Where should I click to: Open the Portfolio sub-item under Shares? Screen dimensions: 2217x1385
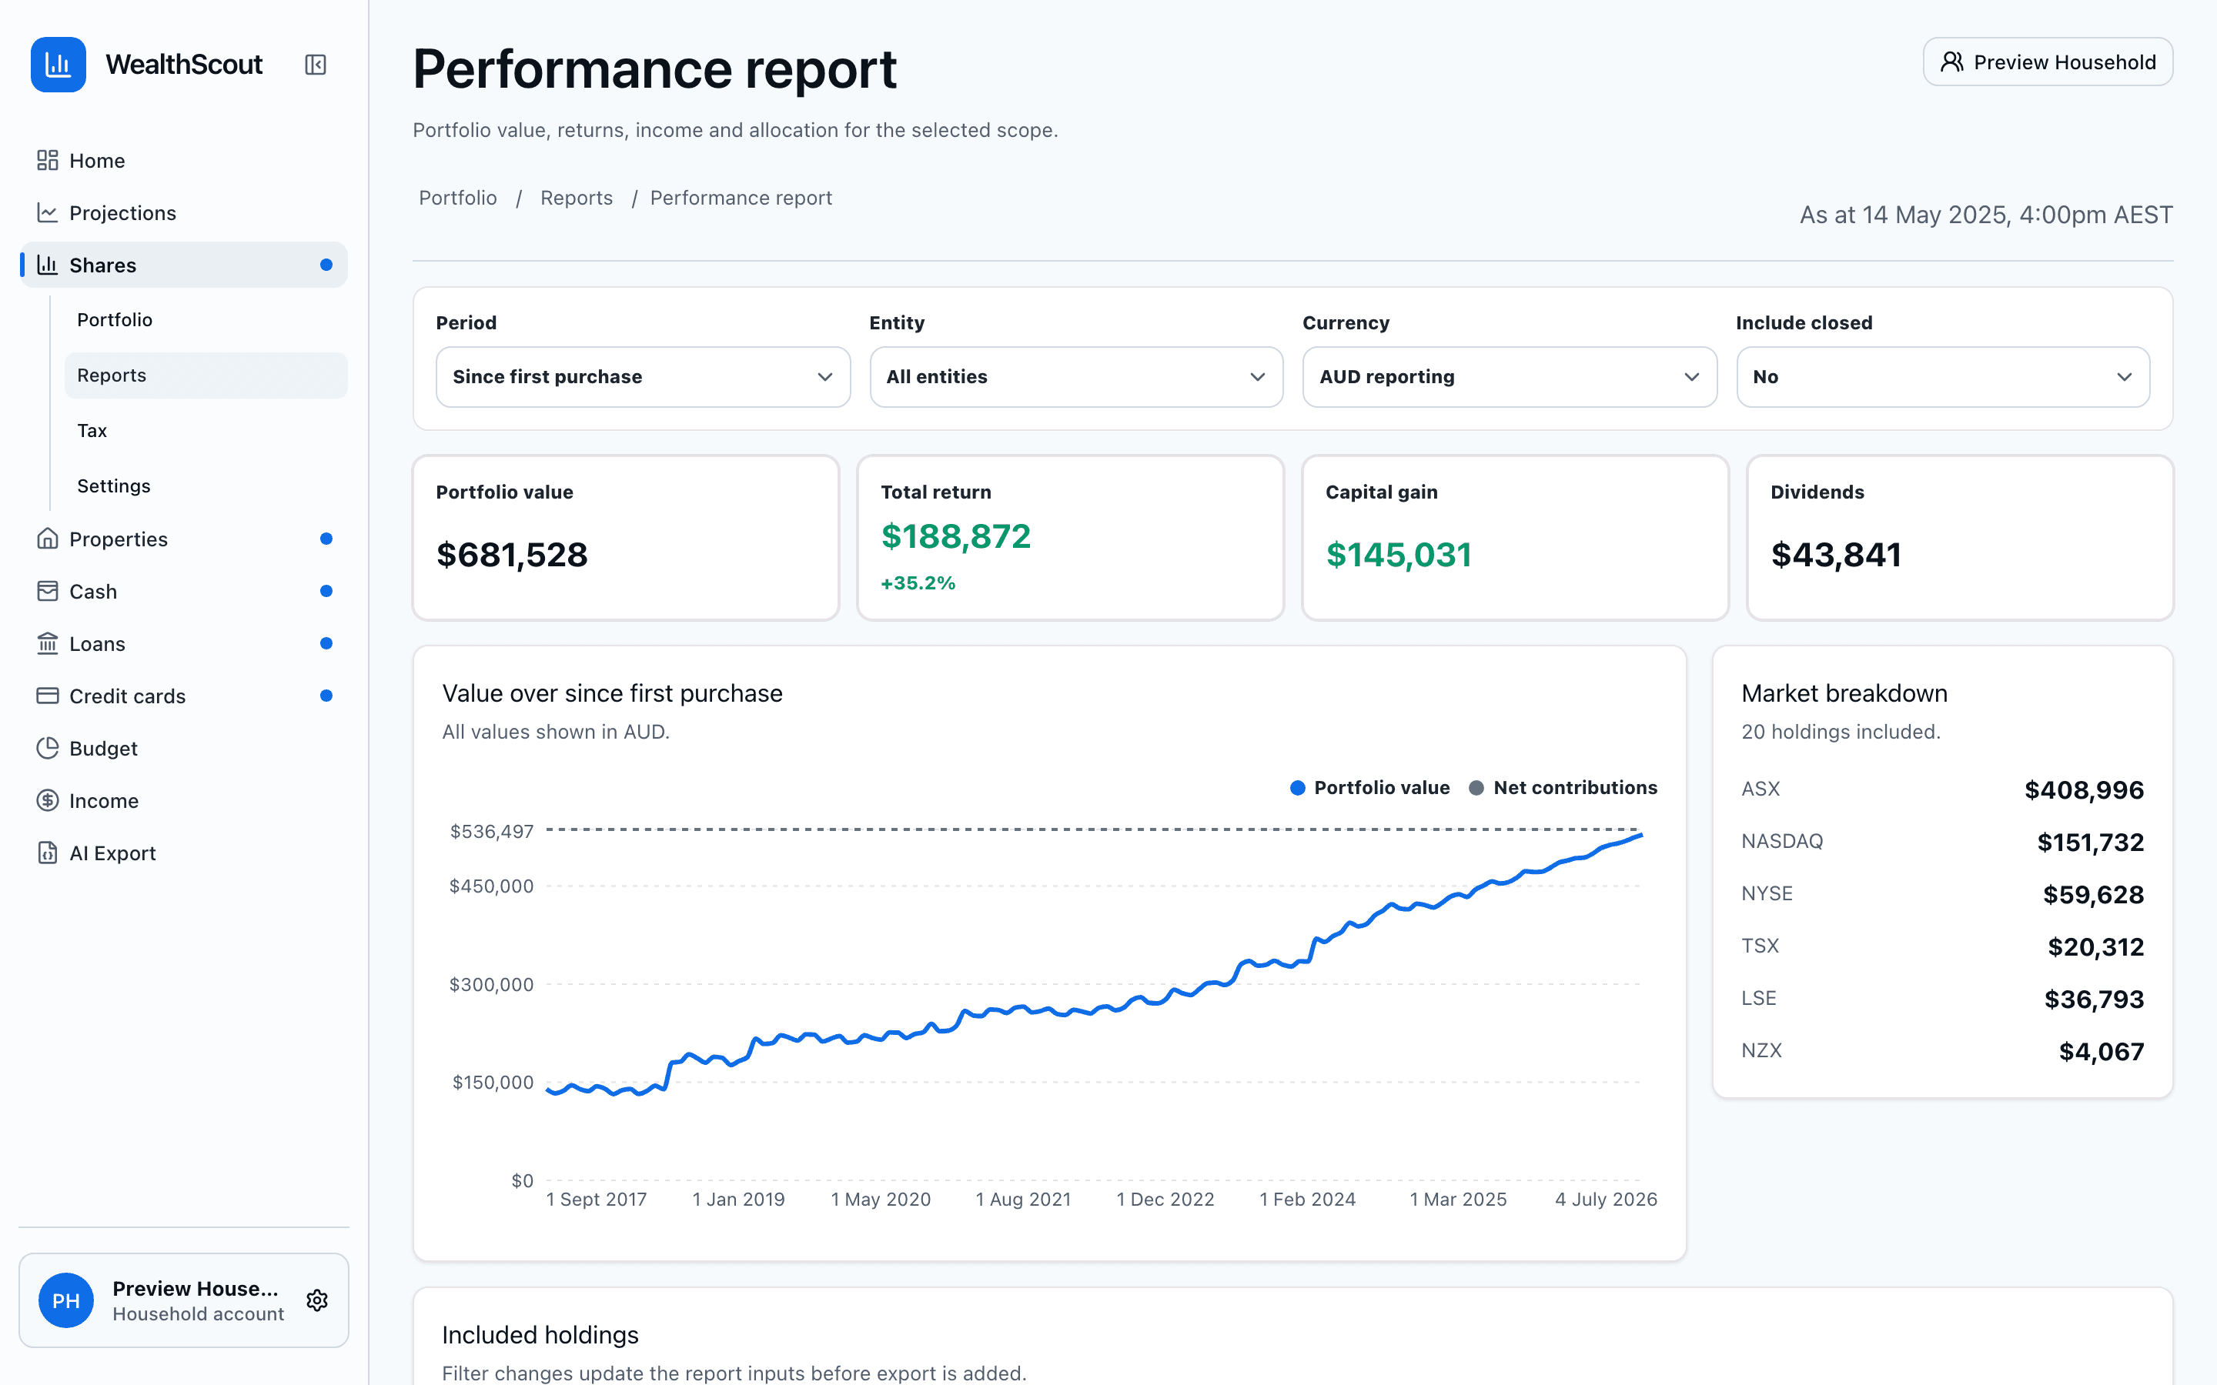coord(206,319)
